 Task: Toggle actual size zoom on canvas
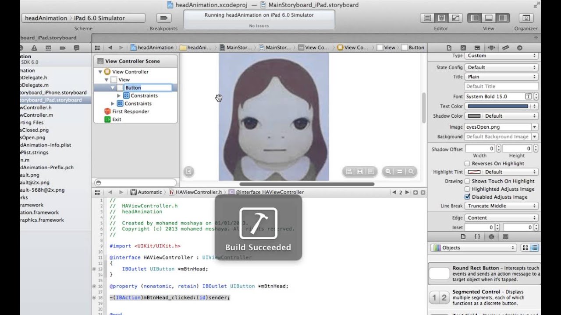pyautogui.click(x=399, y=172)
